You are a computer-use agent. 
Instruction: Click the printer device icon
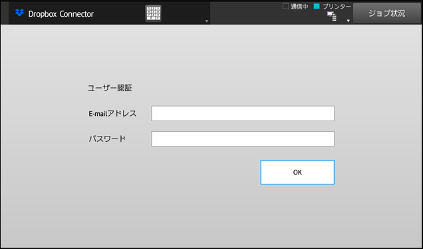[332, 17]
